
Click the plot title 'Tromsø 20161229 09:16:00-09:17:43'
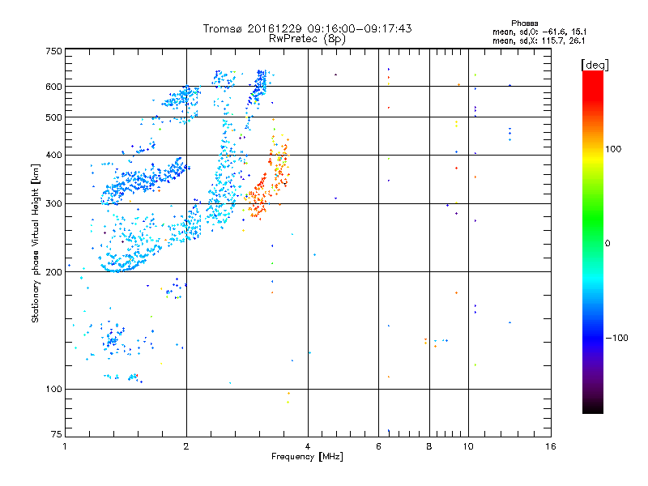pyautogui.click(x=307, y=28)
